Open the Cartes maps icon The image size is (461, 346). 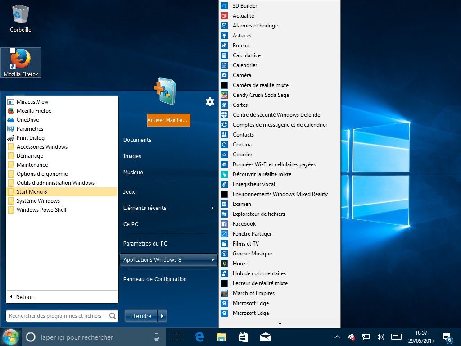[224, 105]
